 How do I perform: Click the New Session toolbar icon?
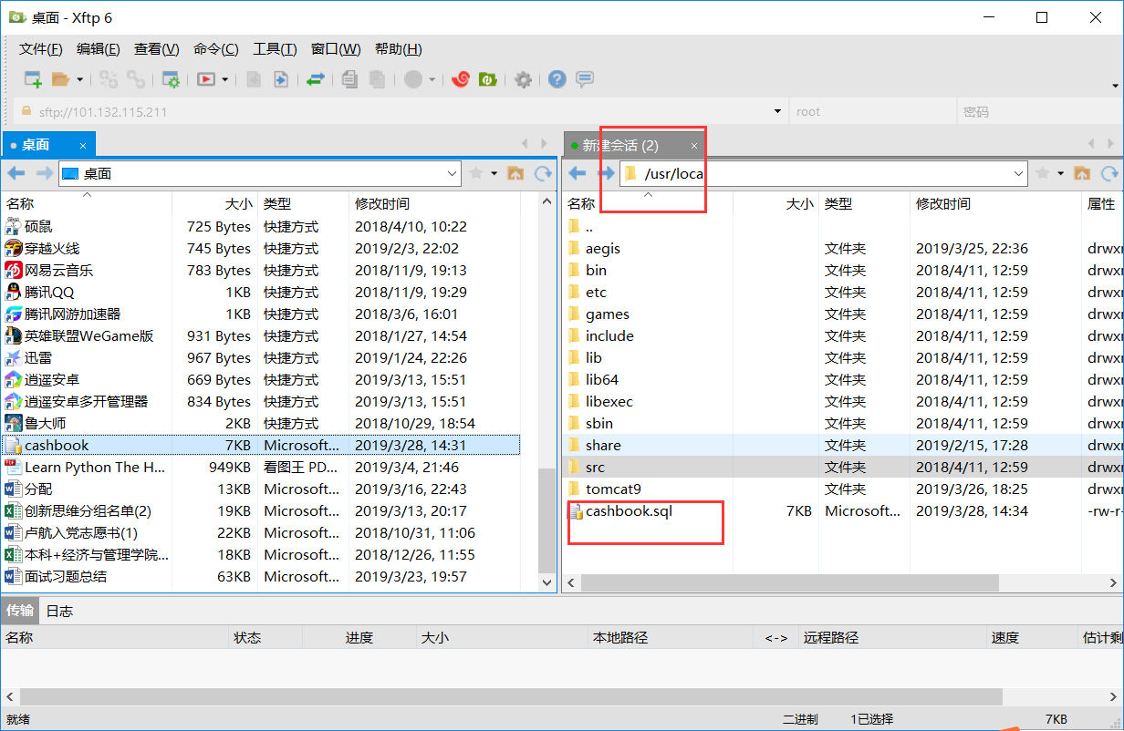click(x=33, y=79)
